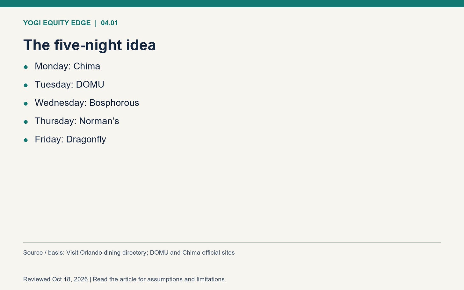This screenshot has width=464, height=290.
Task: Select the Tuesday: DOMU text line
Action: (69, 84)
